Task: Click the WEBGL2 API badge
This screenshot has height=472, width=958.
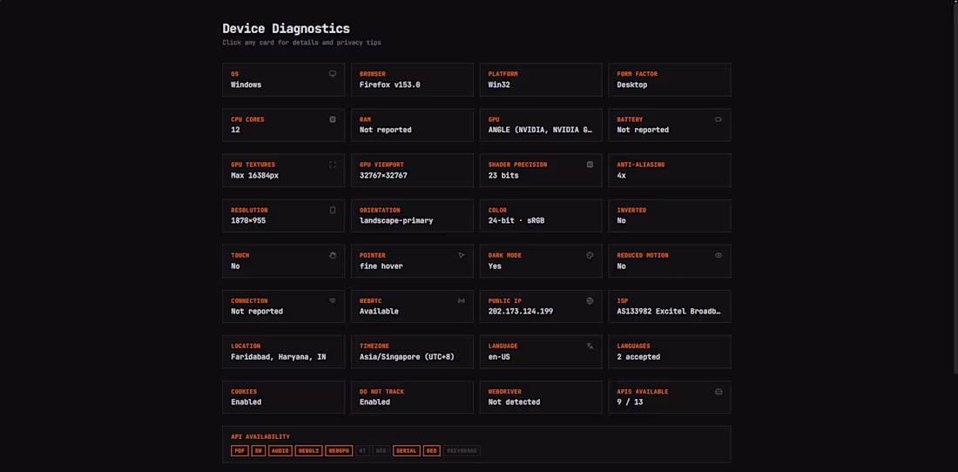Action: (x=308, y=450)
